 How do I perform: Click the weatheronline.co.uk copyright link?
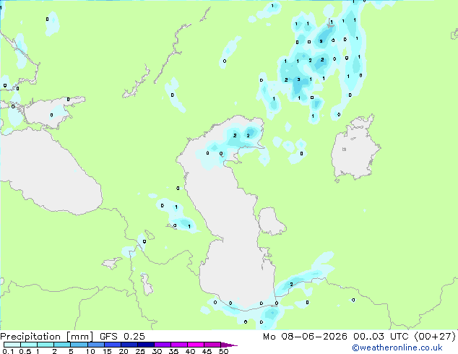[397, 347]
